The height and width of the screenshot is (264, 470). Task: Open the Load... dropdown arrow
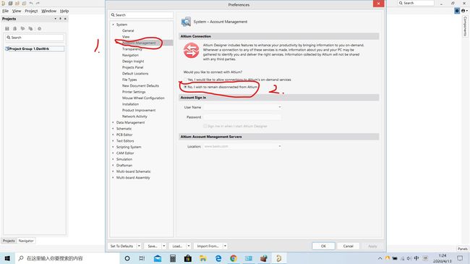pyautogui.click(x=189, y=246)
